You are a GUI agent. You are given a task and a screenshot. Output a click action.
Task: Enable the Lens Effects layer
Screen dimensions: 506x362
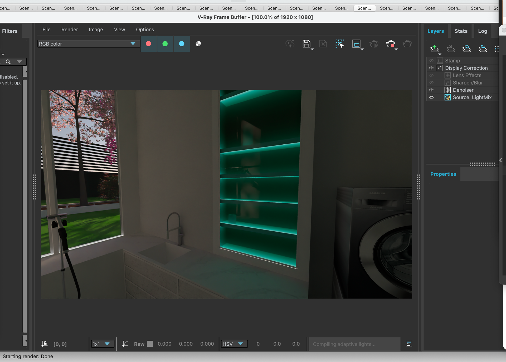click(431, 75)
